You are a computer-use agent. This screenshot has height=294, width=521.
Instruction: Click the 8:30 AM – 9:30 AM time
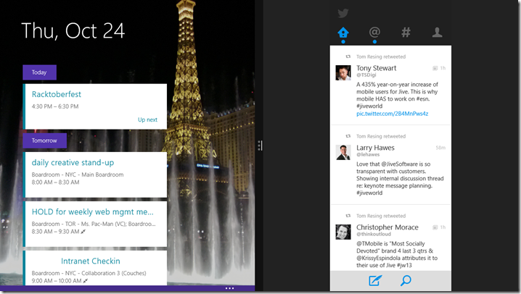55,232
